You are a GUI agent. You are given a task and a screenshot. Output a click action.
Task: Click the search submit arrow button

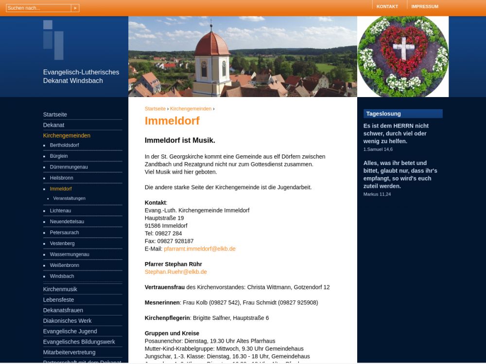(x=75, y=8)
